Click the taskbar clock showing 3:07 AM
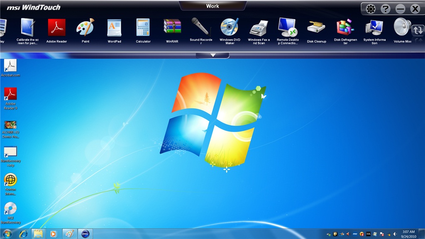 pos(408,234)
